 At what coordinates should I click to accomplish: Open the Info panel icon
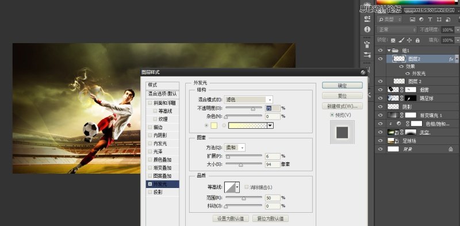coord(367,29)
